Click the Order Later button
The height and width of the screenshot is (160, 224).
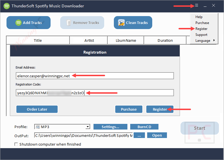tap(37, 109)
